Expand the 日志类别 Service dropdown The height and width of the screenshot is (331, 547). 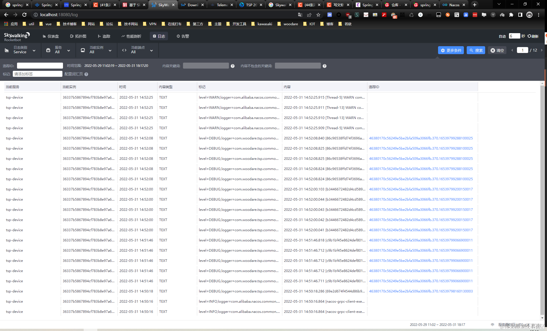pos(20,50)
